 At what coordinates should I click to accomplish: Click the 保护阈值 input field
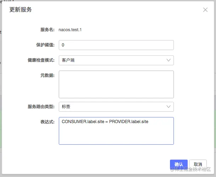coord(116,45)
